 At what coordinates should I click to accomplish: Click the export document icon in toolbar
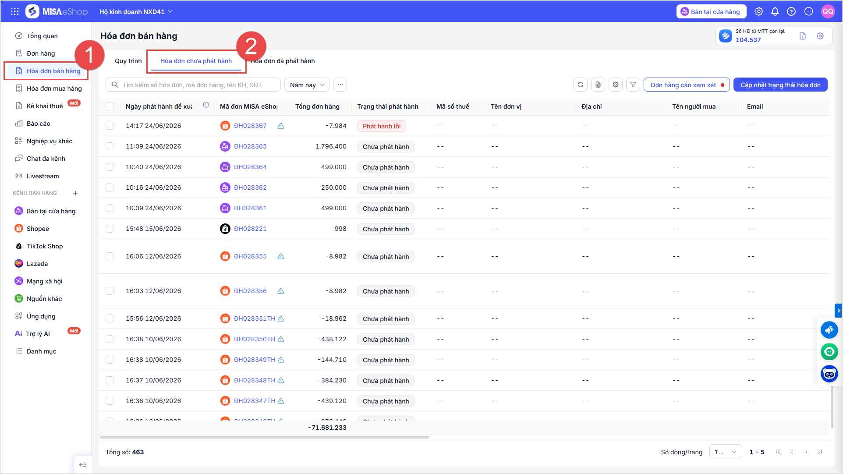point(598,85)
